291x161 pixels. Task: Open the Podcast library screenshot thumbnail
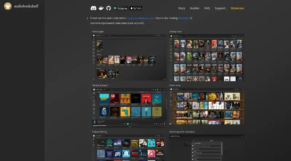pos(129,148)
